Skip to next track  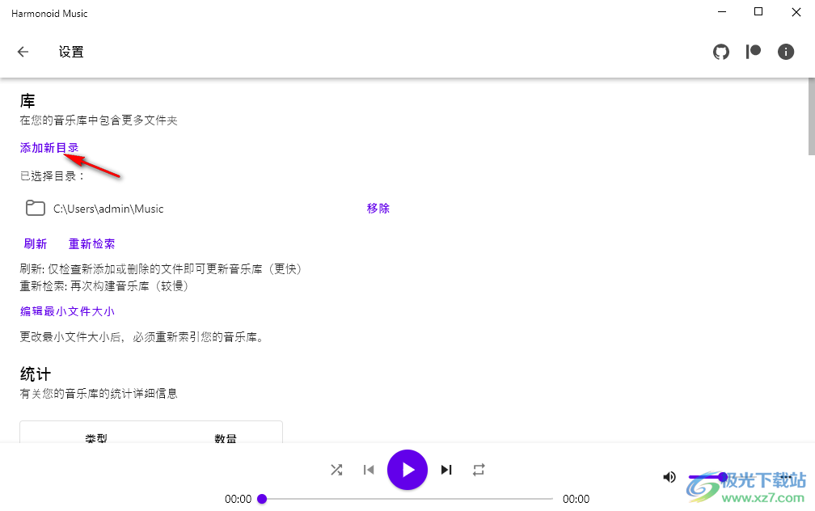pyautogui.click(x=446, y=470)
